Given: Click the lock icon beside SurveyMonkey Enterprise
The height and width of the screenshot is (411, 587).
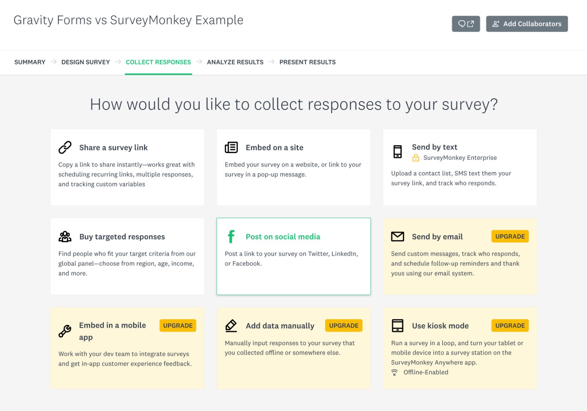Looking at the screenshot, I should tap(416, 158).
